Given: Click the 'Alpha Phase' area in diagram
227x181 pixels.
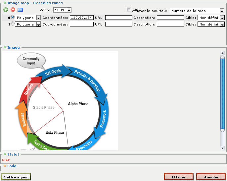Looking at the screenshot, I should 78,104.
